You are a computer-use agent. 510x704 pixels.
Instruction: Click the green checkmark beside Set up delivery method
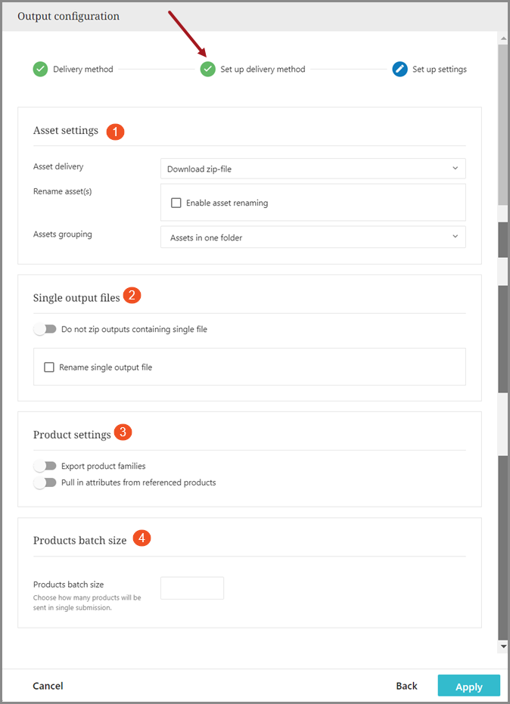click(x=208, y=70)
